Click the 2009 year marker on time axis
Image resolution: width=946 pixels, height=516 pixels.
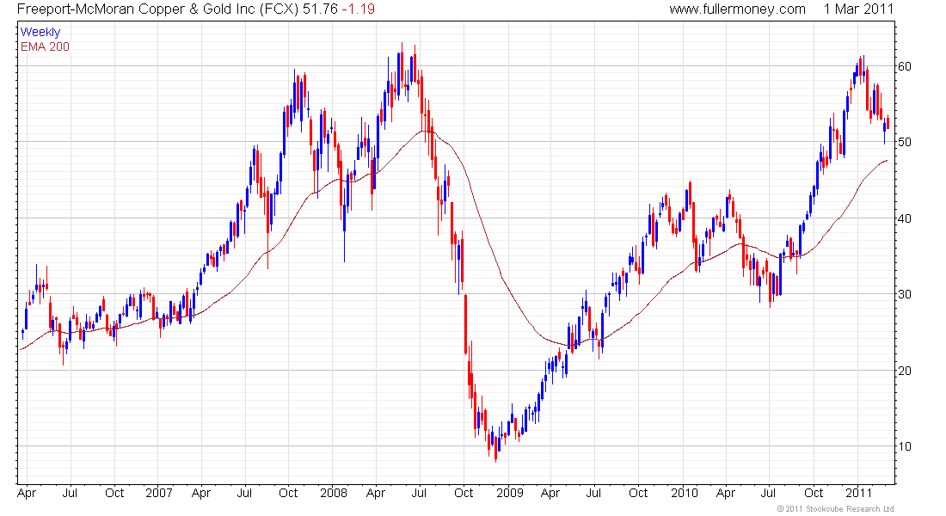510,493
